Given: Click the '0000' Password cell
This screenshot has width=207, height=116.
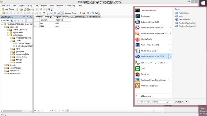Looking at the screenshot, I should point(62,23).
